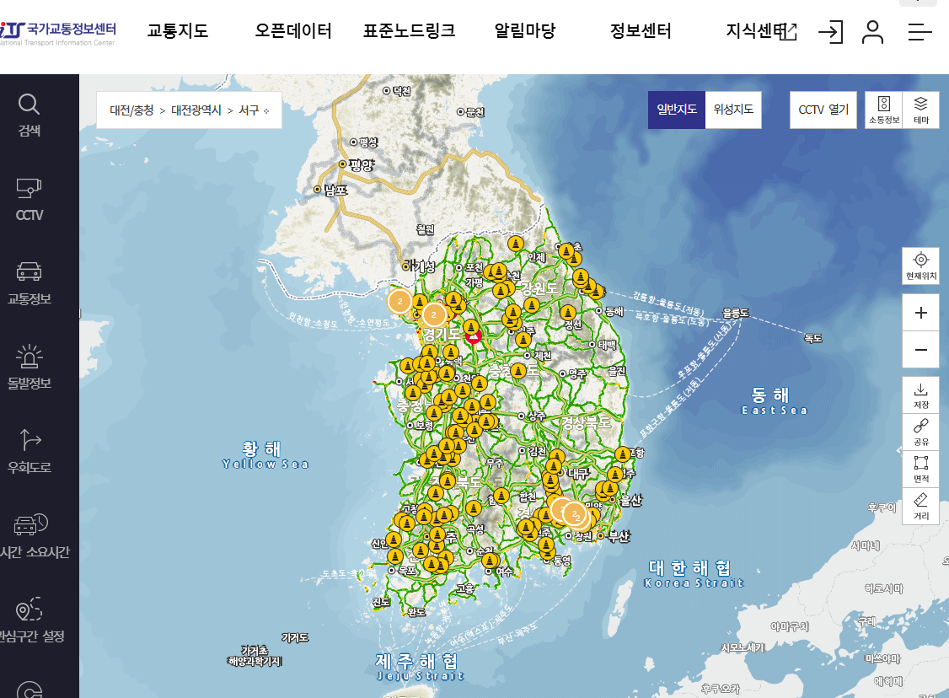The width and height of the screenshot is (949, 698).
Task: Open 관심구간 설정 interest section panel
Action: pyautogui.click(x=31, y=620)
